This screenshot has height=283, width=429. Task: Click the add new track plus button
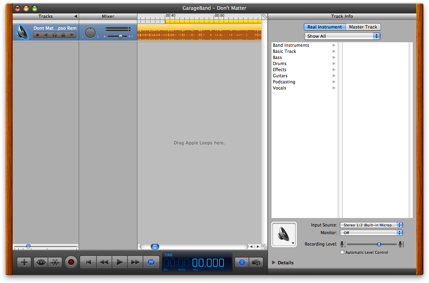pyautogui.click(x=24, y=262)
